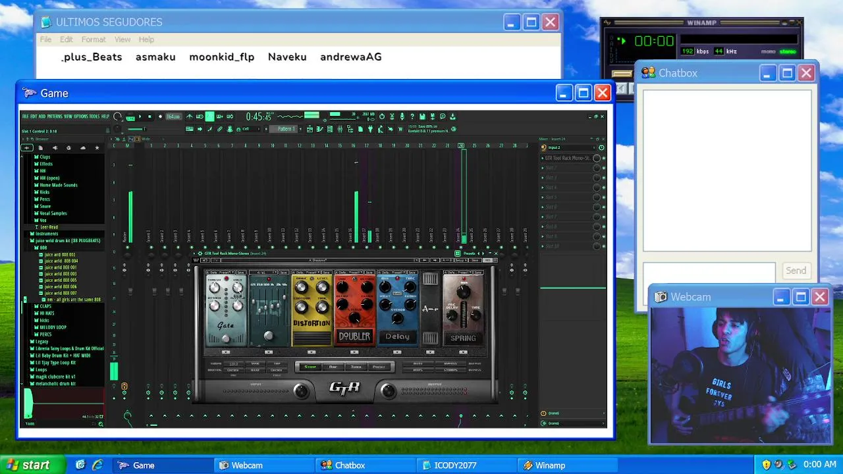The image size is (843, 474).
Task: Click the wait-for-input recording icon
Action: click(199, 117)
